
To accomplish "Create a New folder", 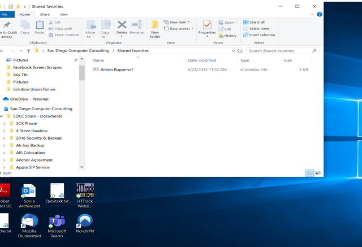I will (155, 29).
